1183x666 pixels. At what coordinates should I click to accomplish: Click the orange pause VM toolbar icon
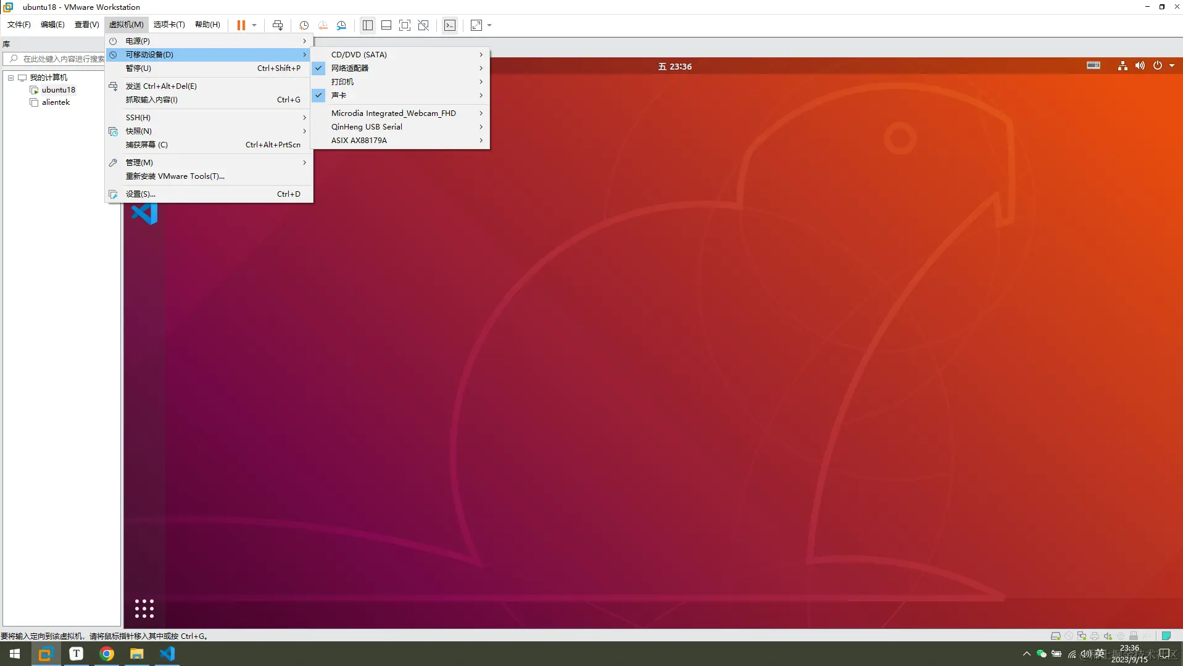(241, 25)
